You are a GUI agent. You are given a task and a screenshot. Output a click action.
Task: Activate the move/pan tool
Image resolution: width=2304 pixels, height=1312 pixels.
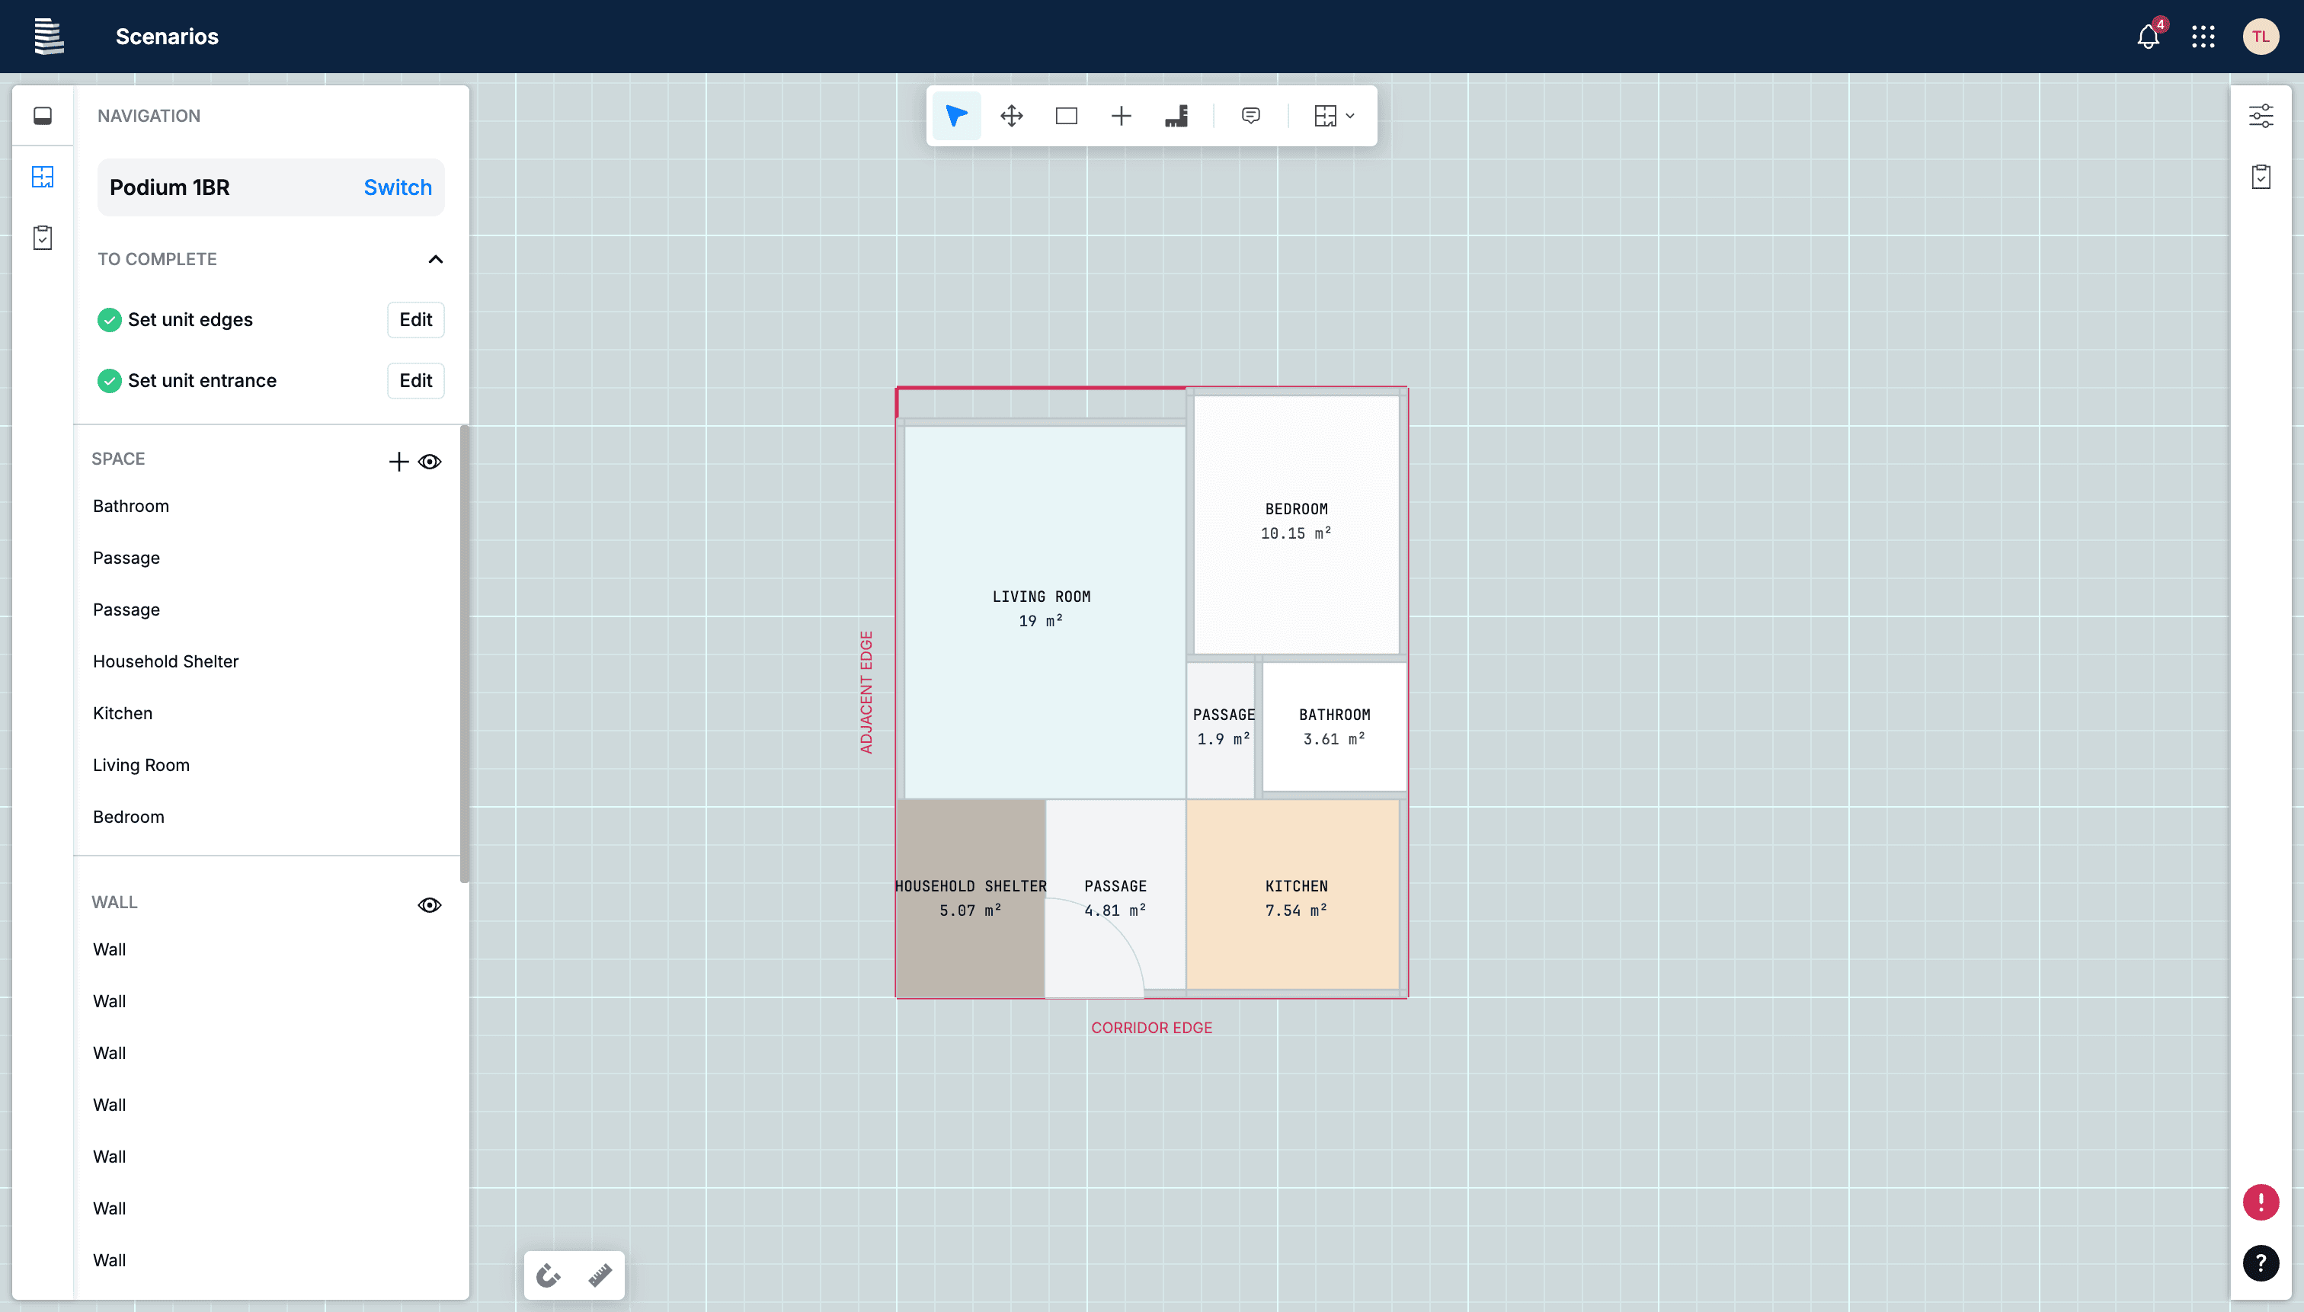pos(1011,115)
